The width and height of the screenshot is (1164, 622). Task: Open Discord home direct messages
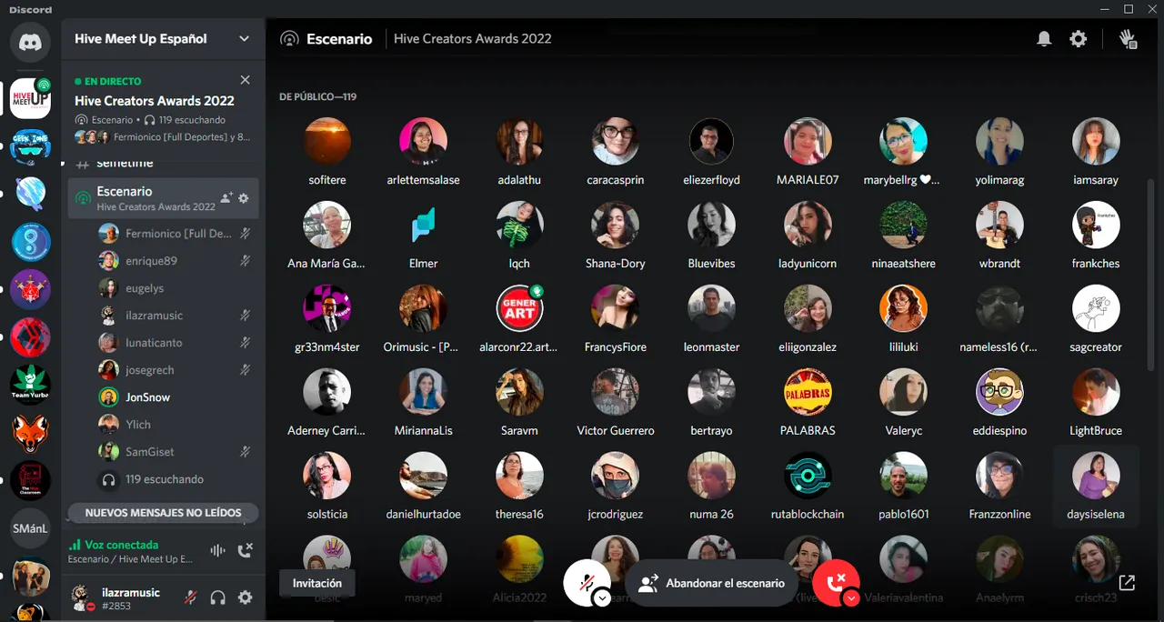[30, 43]
